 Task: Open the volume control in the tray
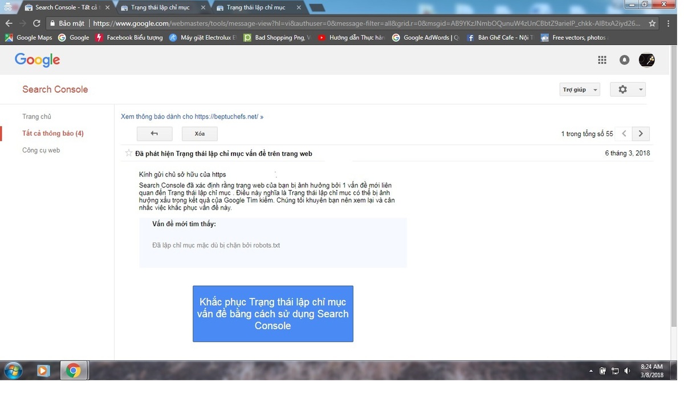[627, 371]
